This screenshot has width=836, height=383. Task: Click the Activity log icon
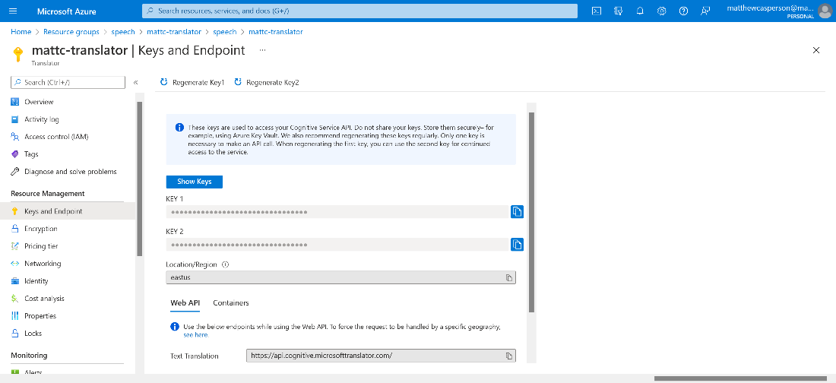point(15,119)
